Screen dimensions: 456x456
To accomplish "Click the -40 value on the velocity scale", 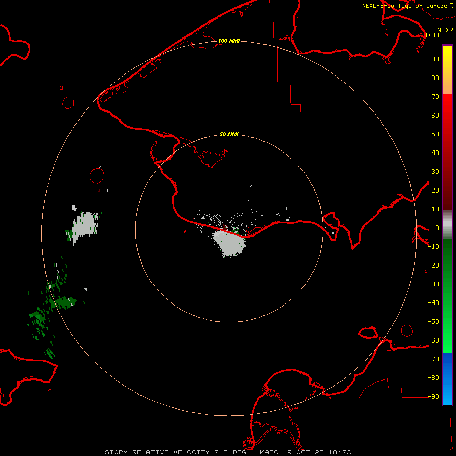I will click(433, 303).
